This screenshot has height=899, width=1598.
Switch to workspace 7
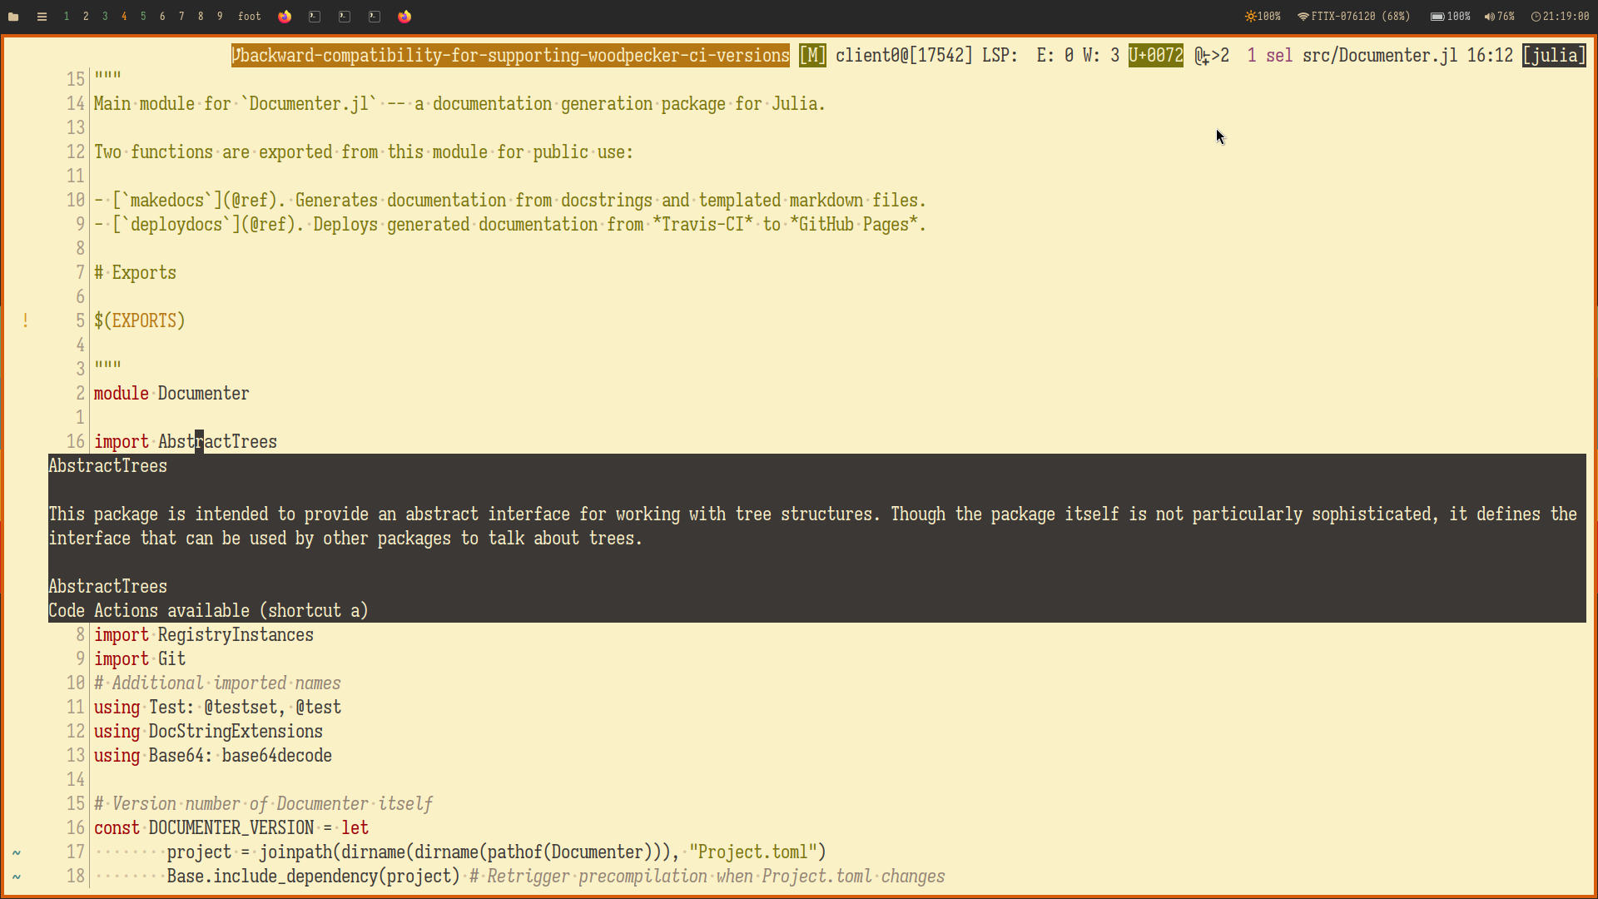coord(181,17)
